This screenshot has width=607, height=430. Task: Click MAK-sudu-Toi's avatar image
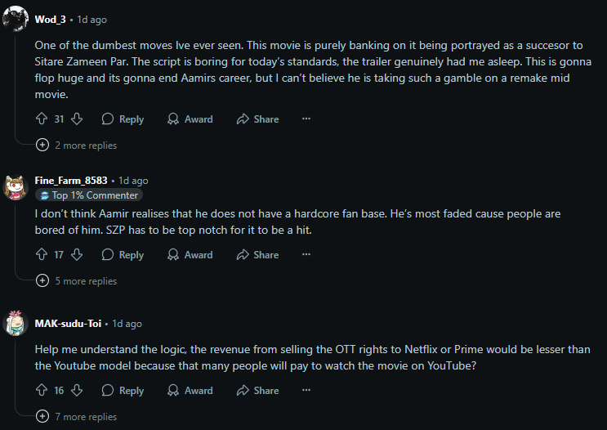point(16,322)
